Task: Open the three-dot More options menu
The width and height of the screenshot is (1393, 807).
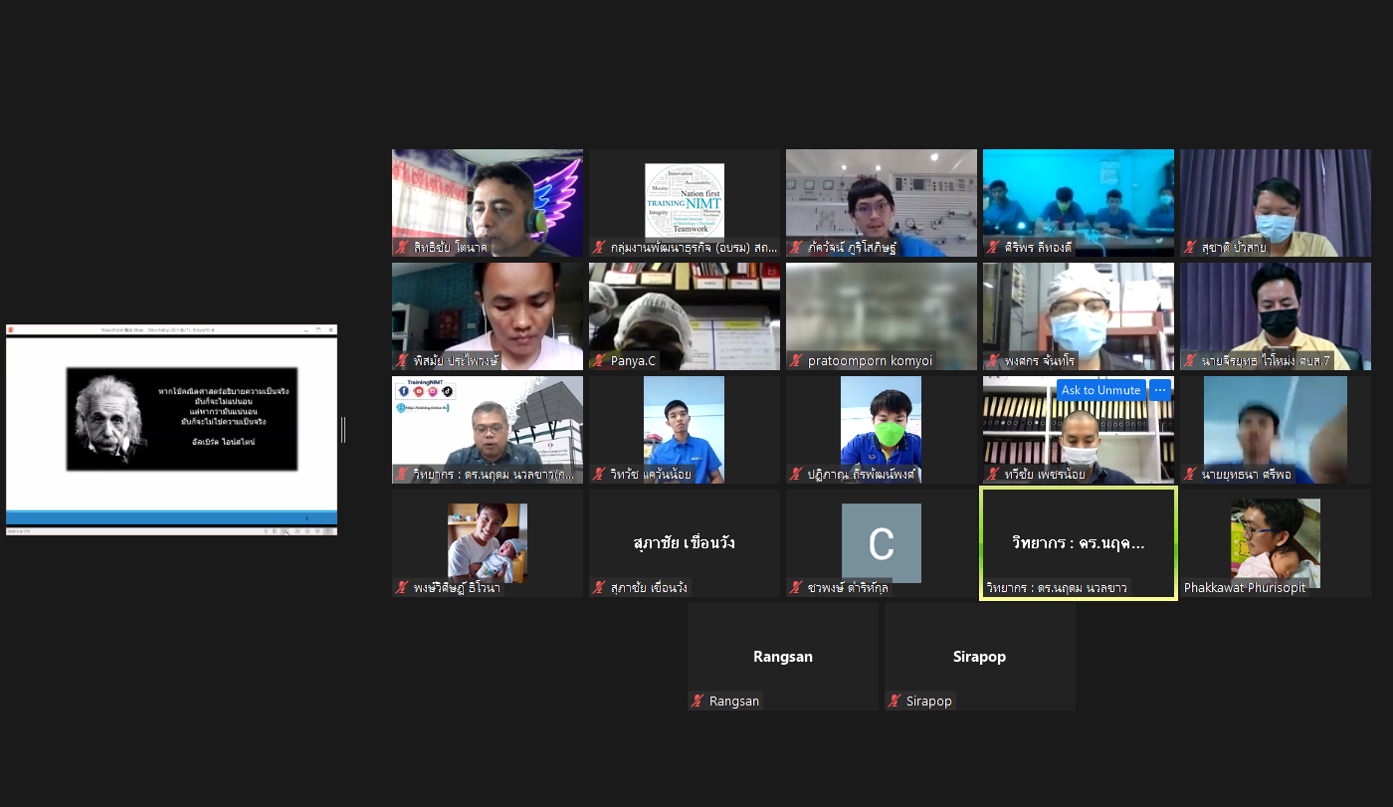Action: click(x=1160, y=390)
